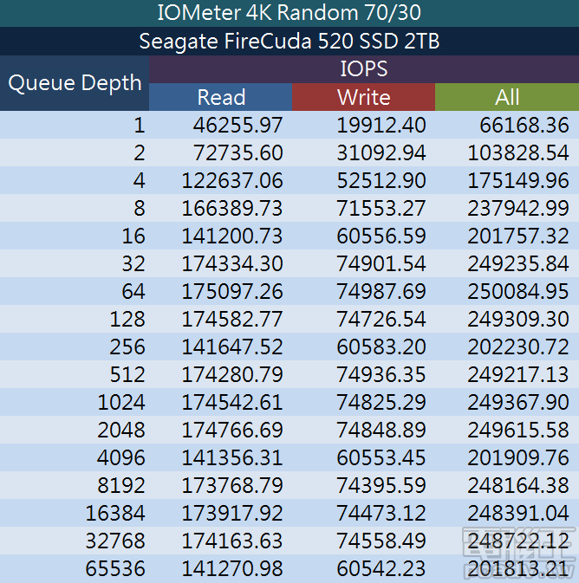Image resolution: width=579 pixels, height=583 pixels.
Task: Select write value 60553.45
Action: [x=381, y=457]
